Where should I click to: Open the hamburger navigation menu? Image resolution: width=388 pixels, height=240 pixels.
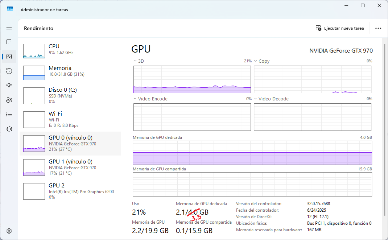pos(9,28)
